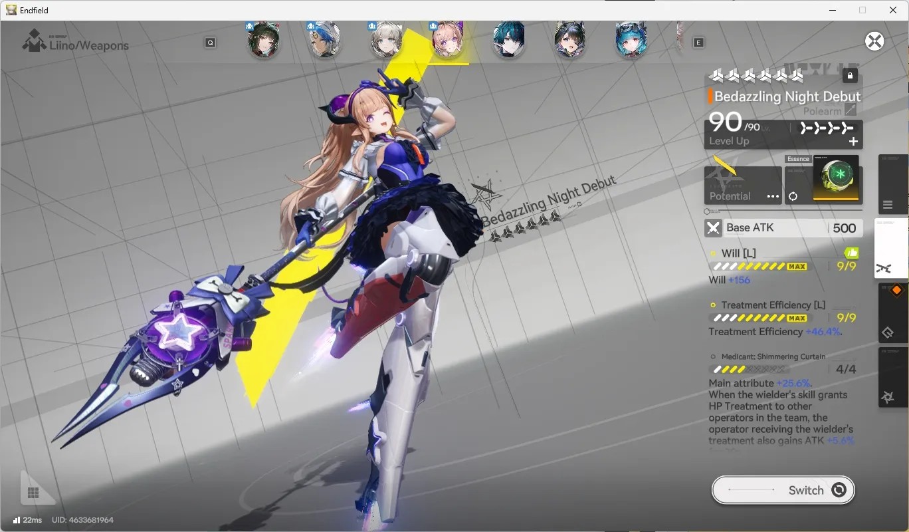
Task: Select the dark teal-haired operator portrait
Action: (509, 40)
